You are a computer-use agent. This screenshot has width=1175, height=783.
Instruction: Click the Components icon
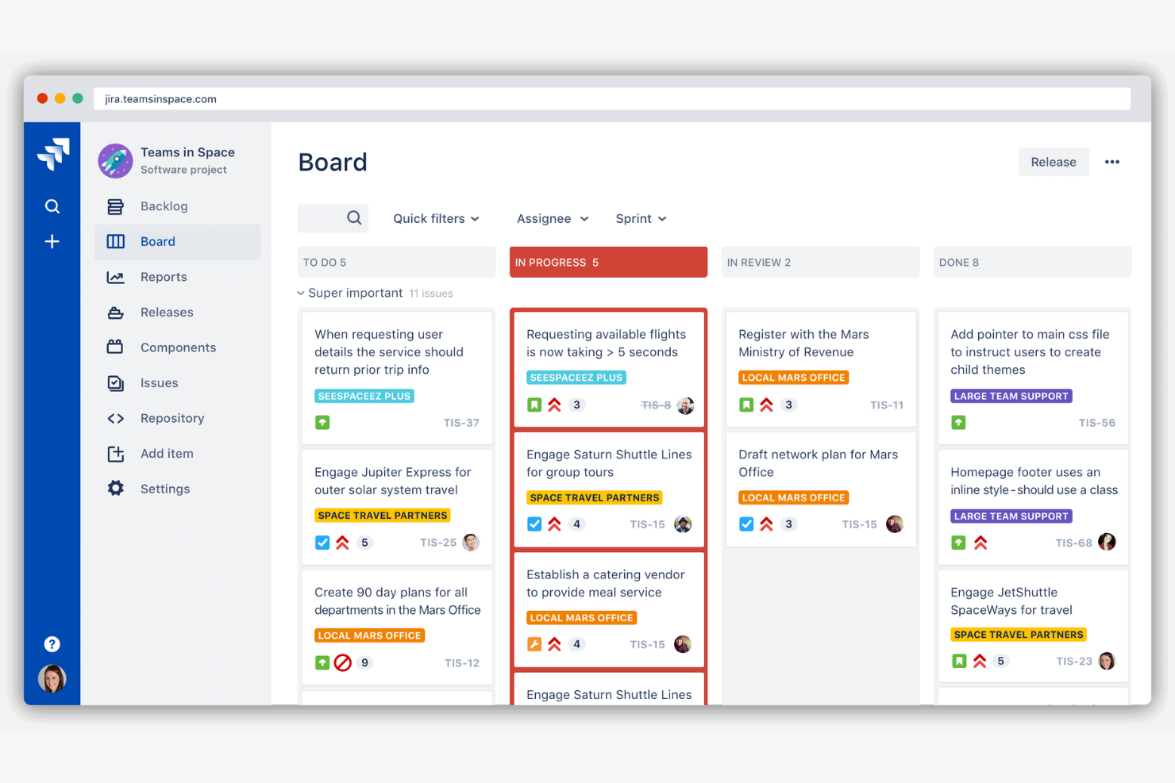(115, 347)
